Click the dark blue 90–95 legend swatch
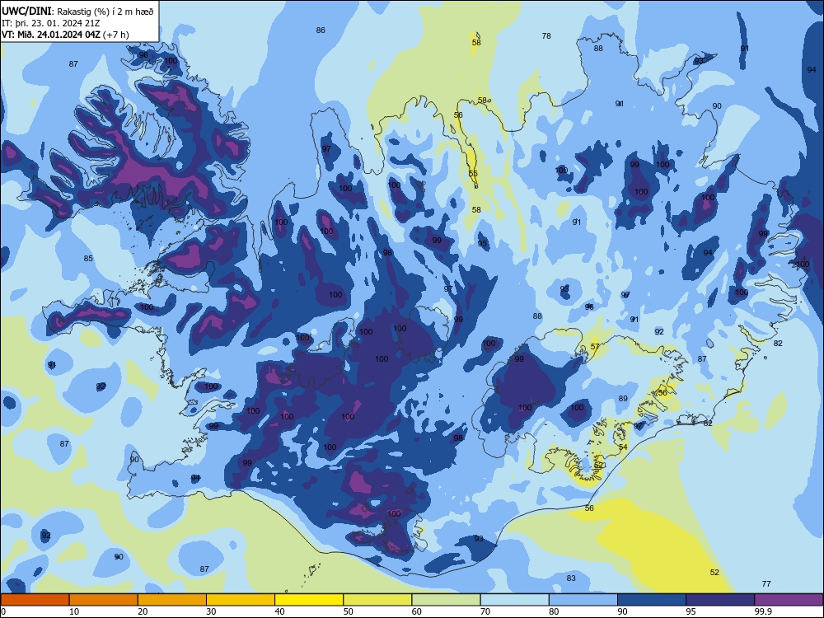The image size is (824, 618). [652, 600]
